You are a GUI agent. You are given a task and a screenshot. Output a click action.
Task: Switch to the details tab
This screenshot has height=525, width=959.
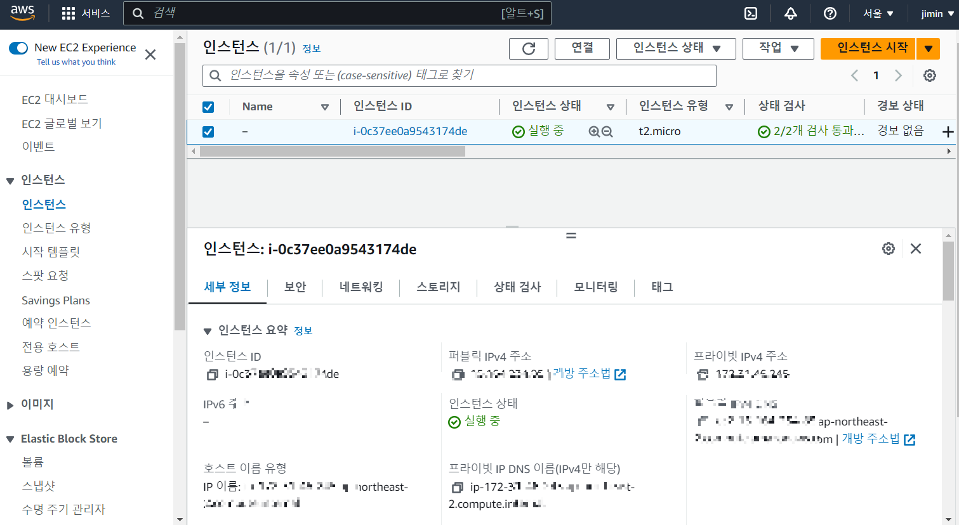[227, 287]
